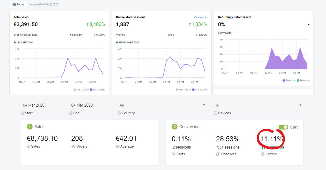
Task: Select the Total sales card title
Action: [x=21, y=17]
